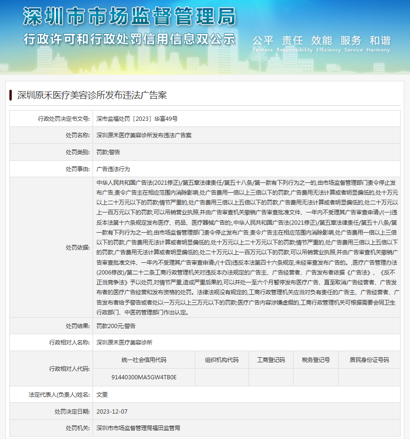Click the 税务登记号 column header
Screen dimensions: 410x439
pos(316,360)
